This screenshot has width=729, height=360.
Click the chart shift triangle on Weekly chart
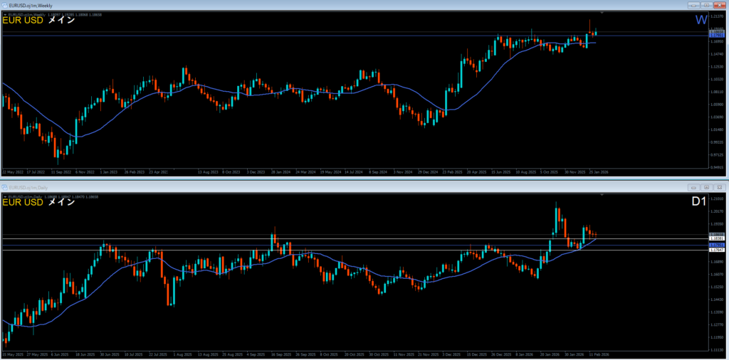click(x=602, y=13)
